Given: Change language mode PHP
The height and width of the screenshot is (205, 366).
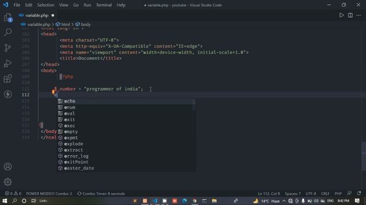Looking at the screenshot, I should [338, 194].
